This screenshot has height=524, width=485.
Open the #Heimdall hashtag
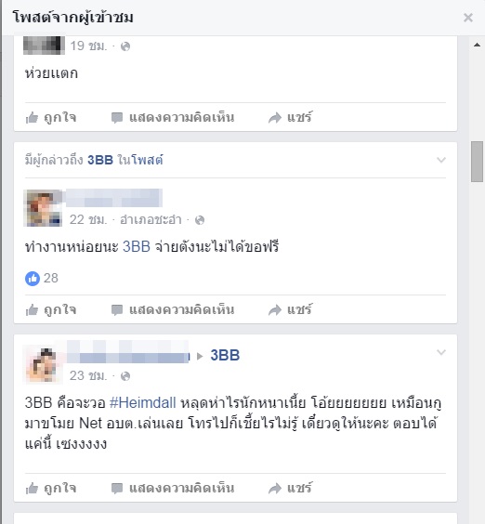[143, 402]
